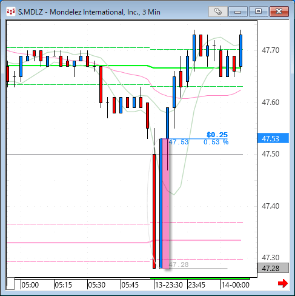Click the 05:15 time axis label

point(64,285)
